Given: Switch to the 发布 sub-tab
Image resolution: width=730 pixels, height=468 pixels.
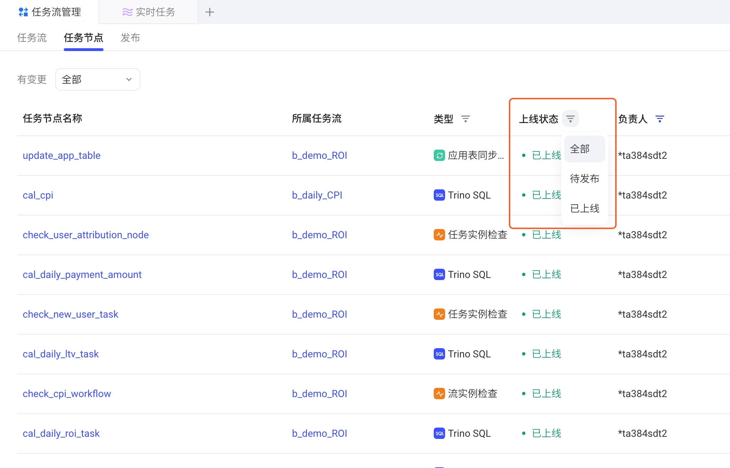Looking at the screenshot, I should [130, 38].
